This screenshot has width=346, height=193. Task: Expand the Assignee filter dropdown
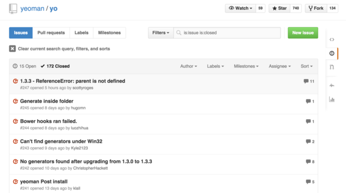tap(280, 66)
